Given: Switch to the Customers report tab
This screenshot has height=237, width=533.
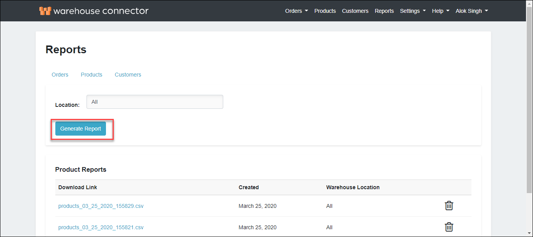Looking at the screenshot, I should pyautogui.click(x=128, y=75).
